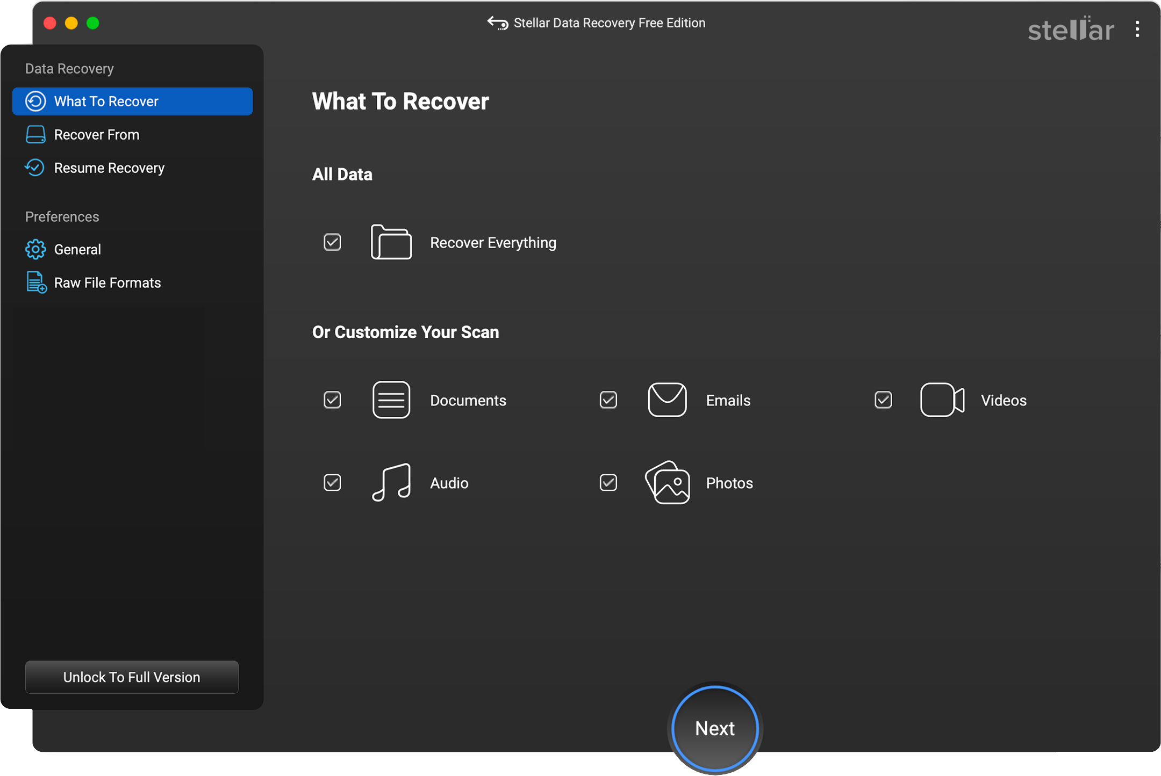Click the Audio music note icon
Screen dimensions: 1161x776
pyautogui.click(x=391, y=482)
